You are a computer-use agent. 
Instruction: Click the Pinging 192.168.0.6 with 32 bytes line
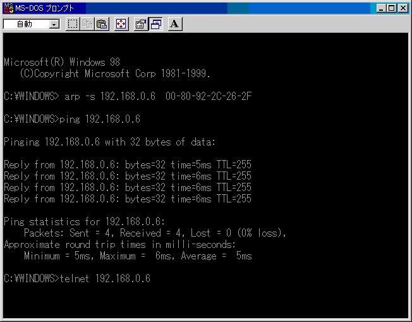tap(109, 142)
